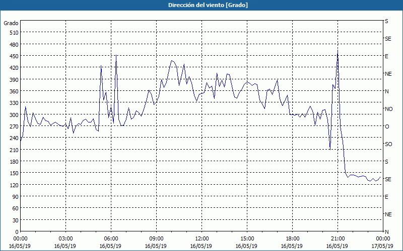Click the 210 degree axis label
Image resolution: width=403 pixels, height=251 pixels.
click(x=14, y=150)
